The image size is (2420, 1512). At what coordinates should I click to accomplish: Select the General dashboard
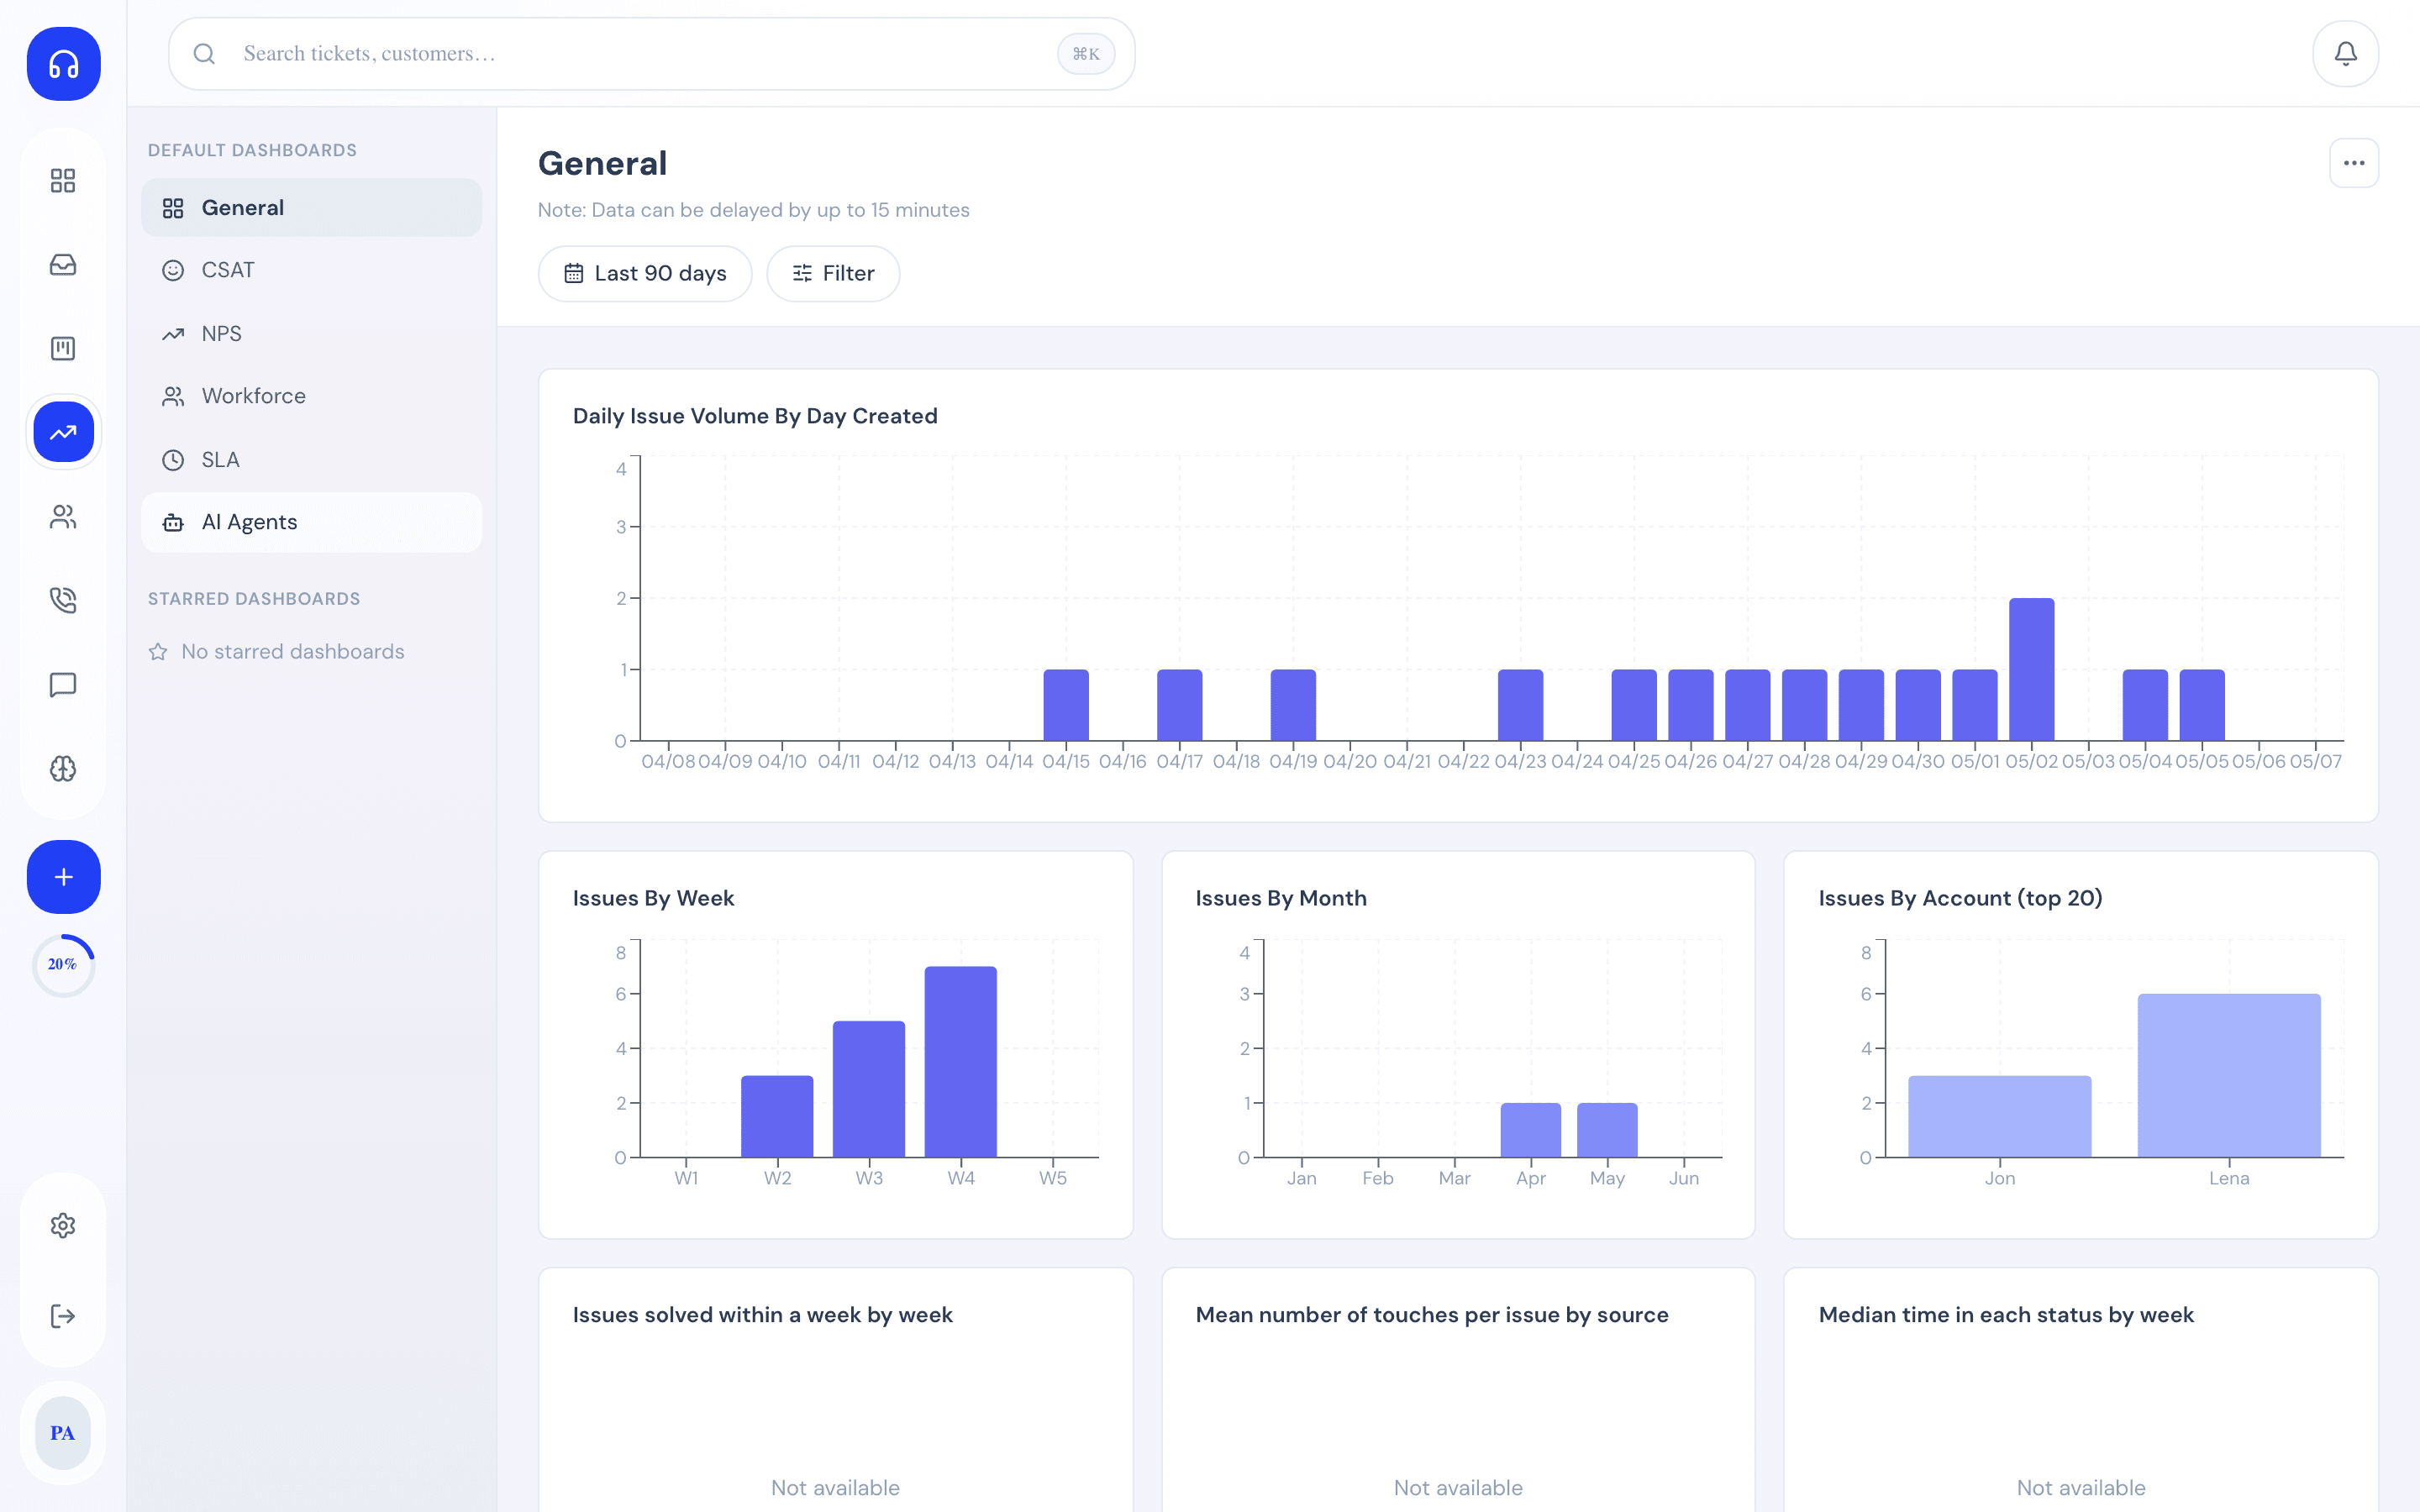click(311, 208)
